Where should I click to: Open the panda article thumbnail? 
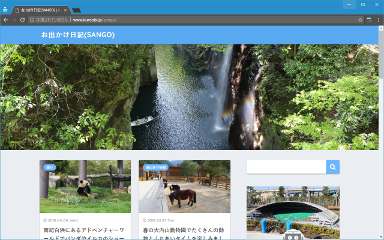click(x=85, y=187)
